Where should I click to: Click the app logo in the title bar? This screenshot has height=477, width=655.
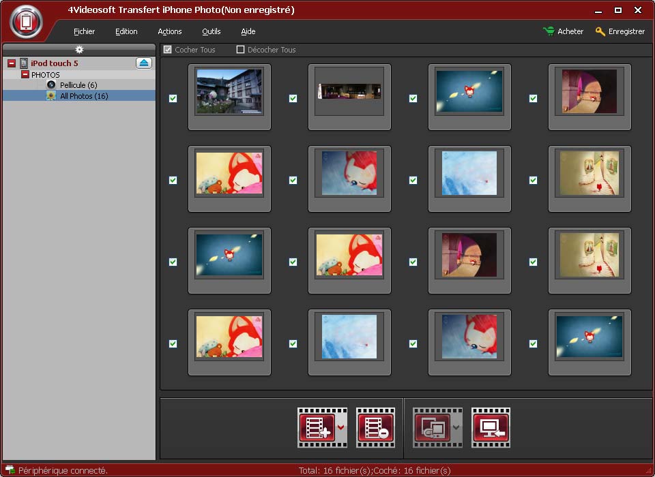(26, 22)
